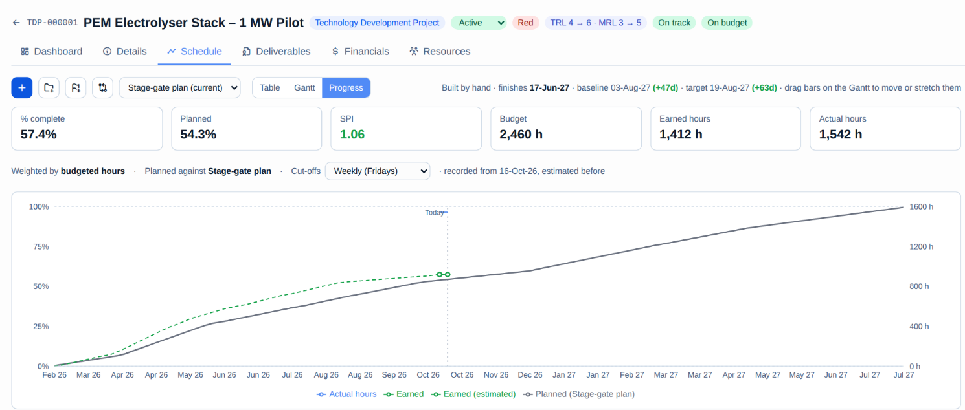
Task: Click the recorded from 16-Oct-26 note
Action: coord(525,171)
